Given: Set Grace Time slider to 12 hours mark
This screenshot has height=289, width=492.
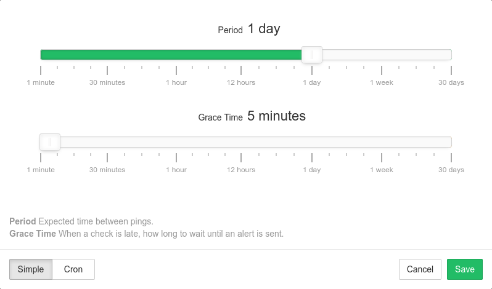Looking at the screenshot, I should coord(241,142).
